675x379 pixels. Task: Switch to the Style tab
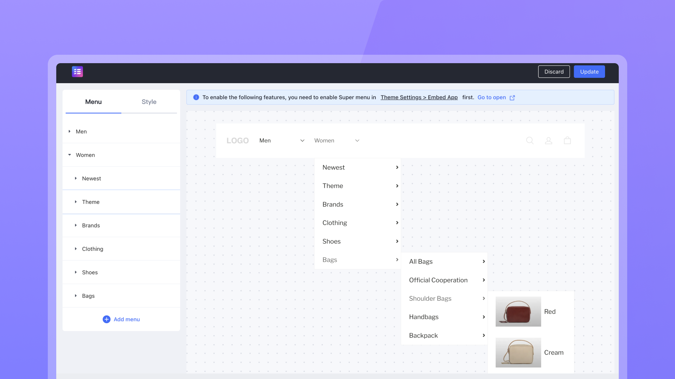[149, 102]
